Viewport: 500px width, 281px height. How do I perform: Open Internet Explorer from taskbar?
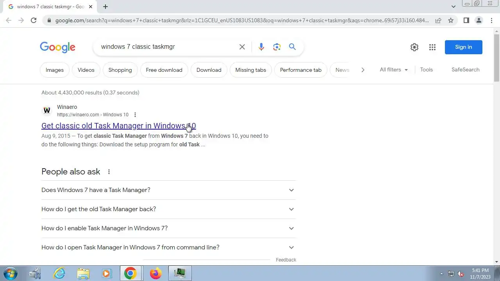point(59,273)
